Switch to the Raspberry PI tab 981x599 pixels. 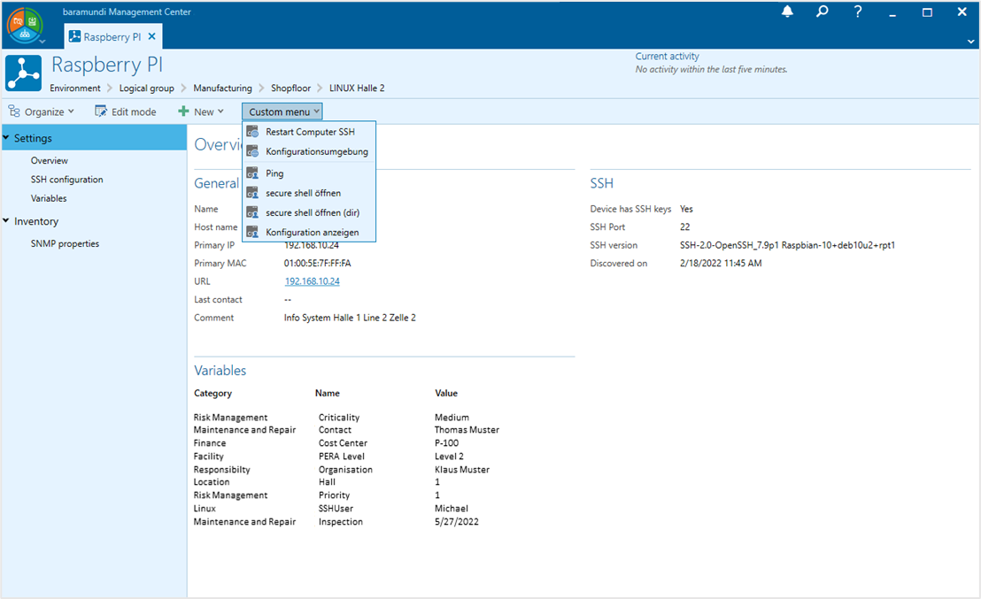112,37
